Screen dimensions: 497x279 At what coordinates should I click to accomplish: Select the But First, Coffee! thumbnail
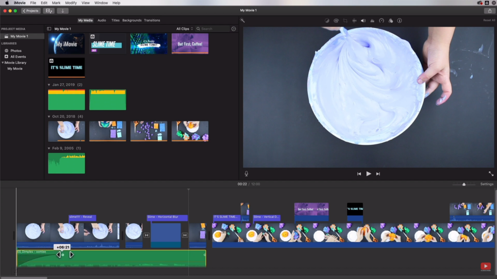click(190, 44)
